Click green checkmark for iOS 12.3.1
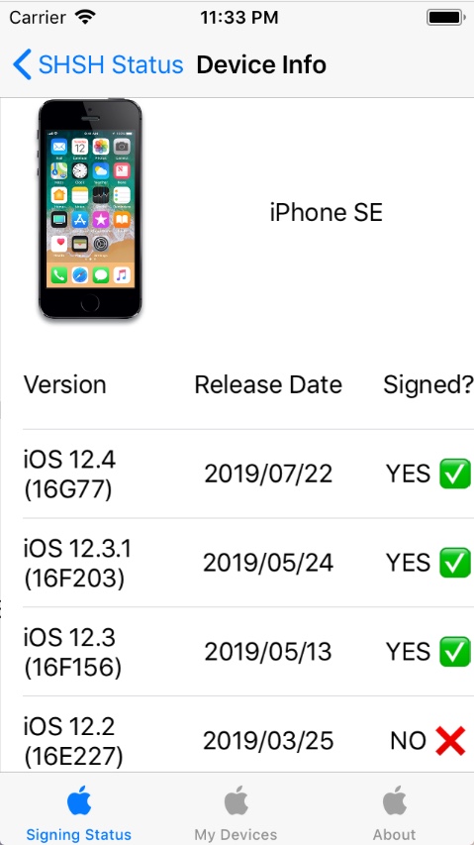474x845 pixels. pos(454,563)
